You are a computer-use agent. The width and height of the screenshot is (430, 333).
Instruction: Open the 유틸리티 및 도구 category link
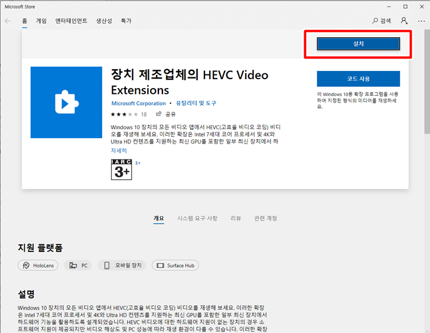coord(196,103)
